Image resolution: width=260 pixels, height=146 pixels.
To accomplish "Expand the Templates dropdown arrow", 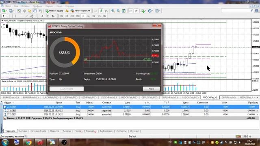I will pyautogui.click(x=160, y=11).
